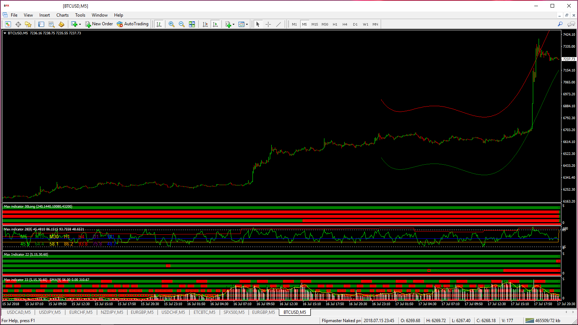Switch to the SPX500,M5 chart tab
This screenshot has width=578, height=325.
234,312
